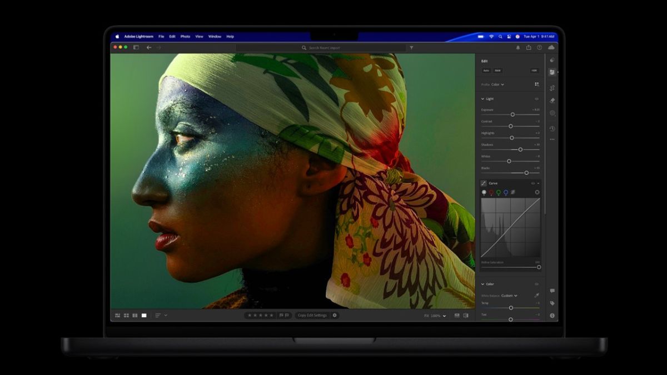Select the red channel curve
The height and width of the screenshot is (375, 667).
tap(491, 193)
